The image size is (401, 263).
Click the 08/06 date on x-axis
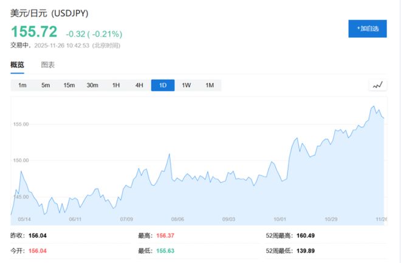(x=177, y=219)
